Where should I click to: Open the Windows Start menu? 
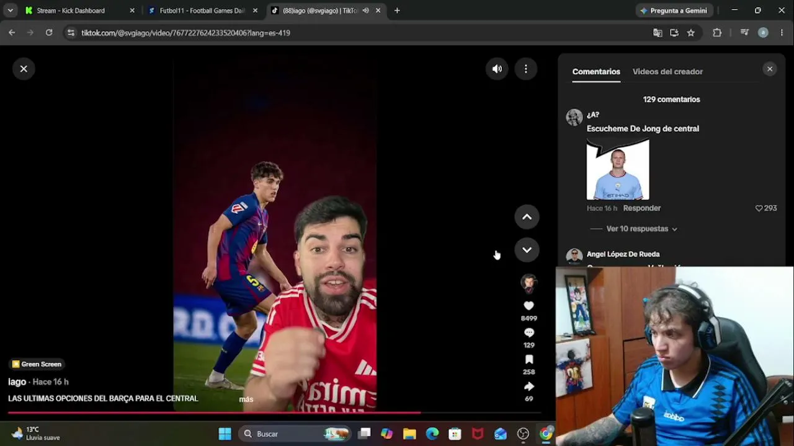pos(225,434)
